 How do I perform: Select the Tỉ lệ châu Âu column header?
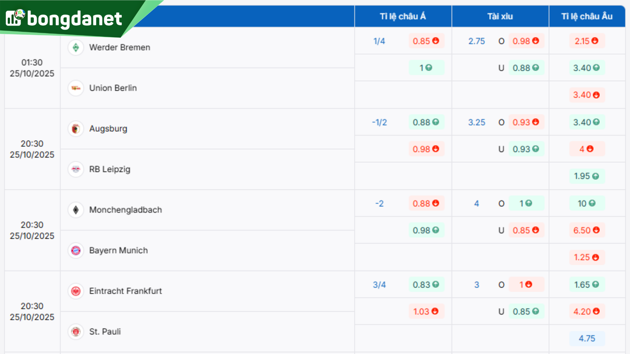pos(587,16)
